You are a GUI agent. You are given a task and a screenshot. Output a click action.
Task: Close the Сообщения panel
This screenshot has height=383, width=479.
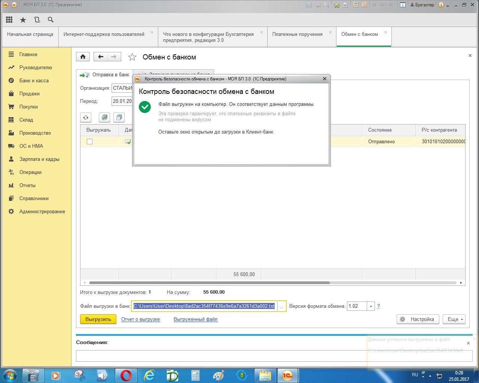click(x=468, y=343)
